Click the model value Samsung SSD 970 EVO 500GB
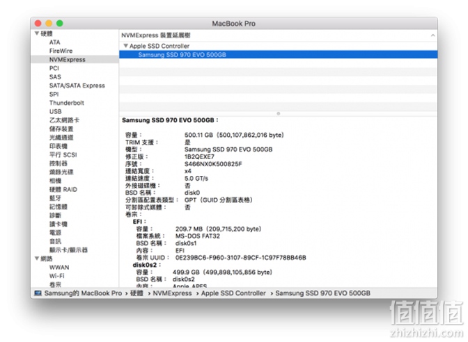The width and height of the screenshot is (468, 342). click(228, 149)
